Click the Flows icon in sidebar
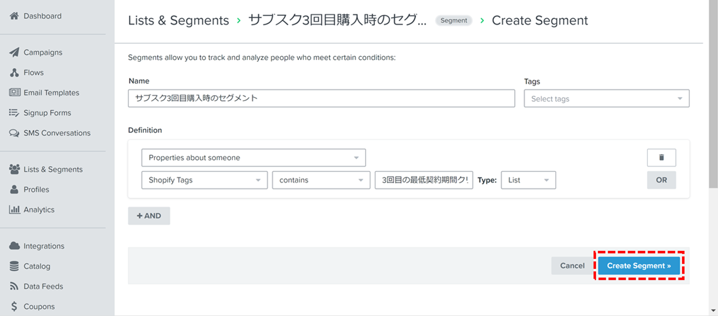The height and width of the screenshot is (316, 718). click(x=14, y=73)
